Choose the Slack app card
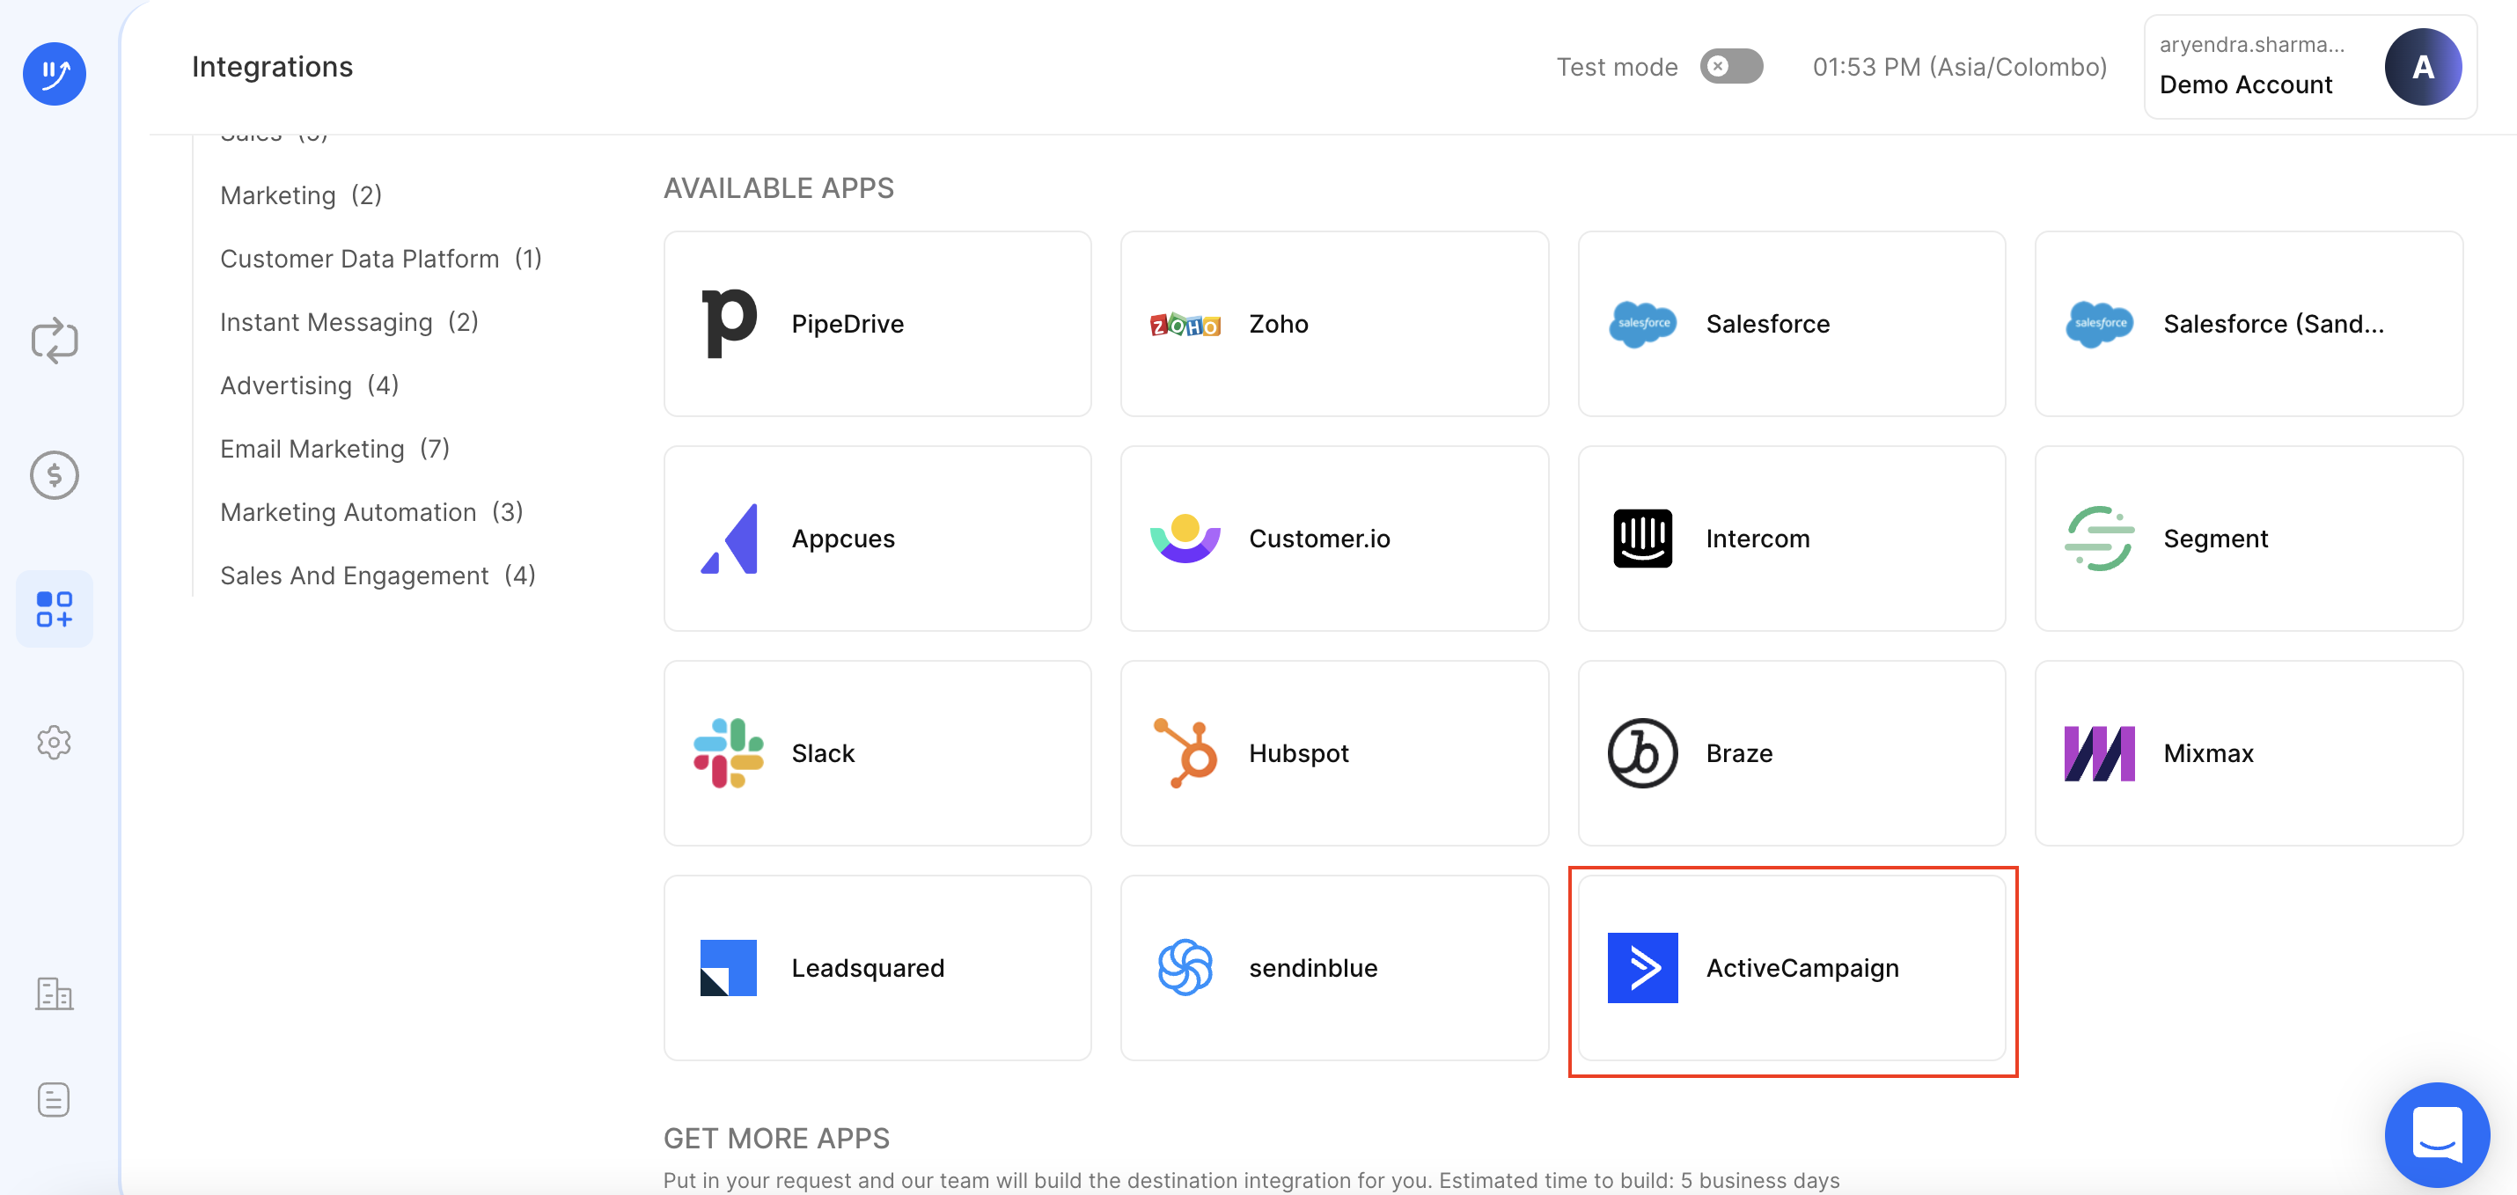The image size is (2517, 1195). [877, 752]
